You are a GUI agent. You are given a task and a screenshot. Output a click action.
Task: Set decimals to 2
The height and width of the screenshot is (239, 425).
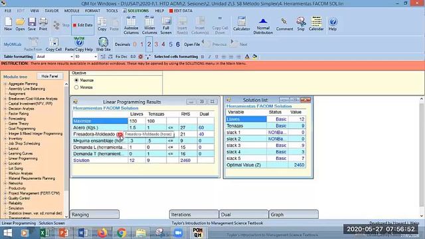149,44
